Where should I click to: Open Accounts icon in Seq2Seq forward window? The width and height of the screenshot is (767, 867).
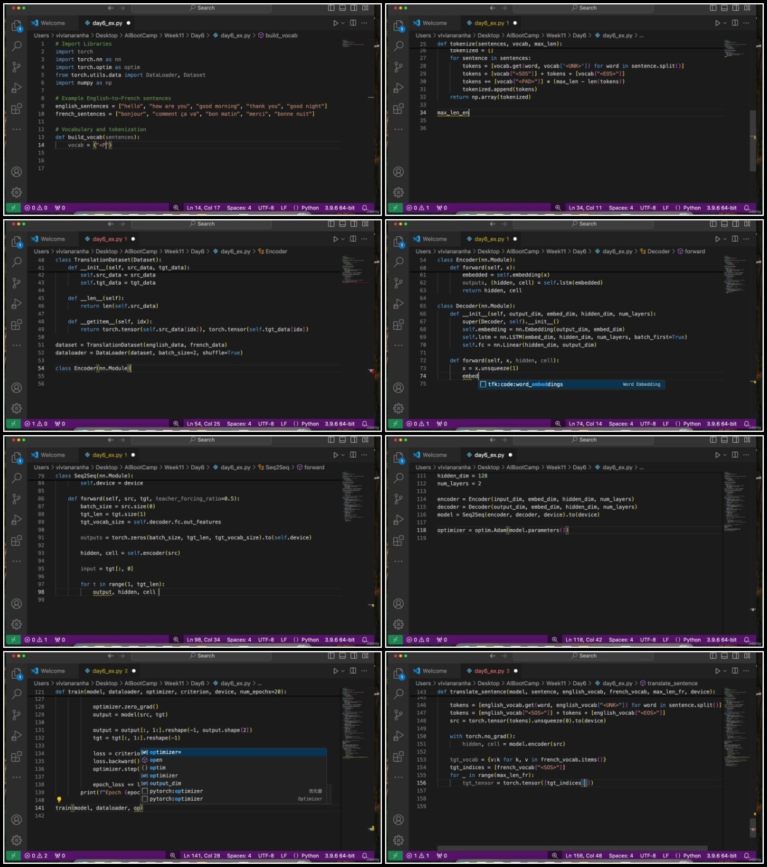pyautogui.click(x=16, y=604)
